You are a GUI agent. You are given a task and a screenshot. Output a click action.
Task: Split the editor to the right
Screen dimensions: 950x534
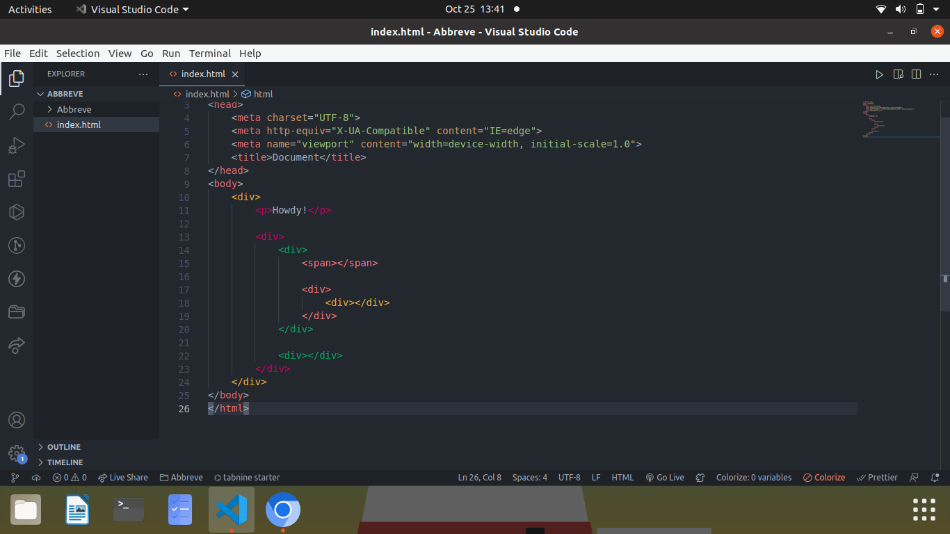tap(916, 74)
